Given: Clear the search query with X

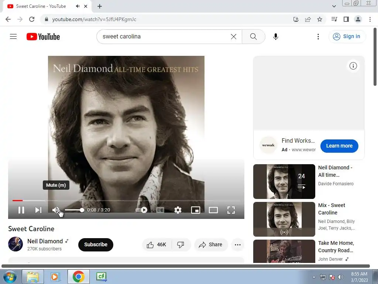Looking at the screenshot, I should coord(234,37).
